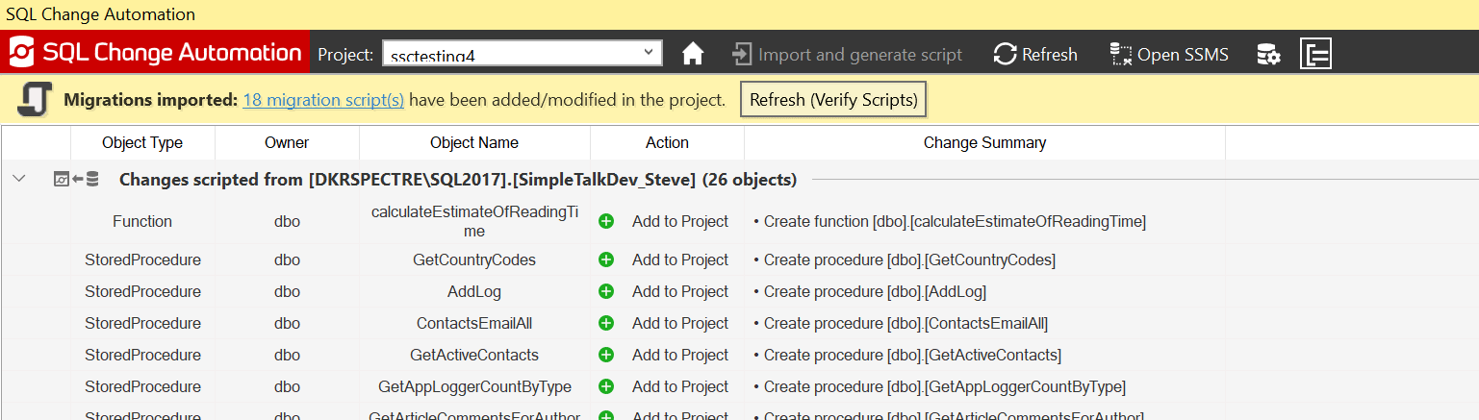
Task: Go to the home icon
Action: click(693, 54)
